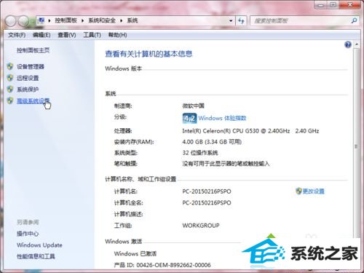
Task: Open the 文件(F) menu
Action: (x=17, y=35)
